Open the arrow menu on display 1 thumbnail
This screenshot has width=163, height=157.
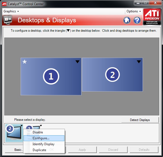(41, 126)
